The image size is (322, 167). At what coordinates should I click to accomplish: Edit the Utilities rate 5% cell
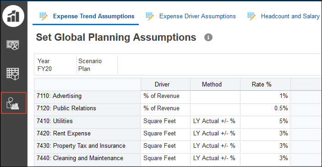click(x=265, y=122)
